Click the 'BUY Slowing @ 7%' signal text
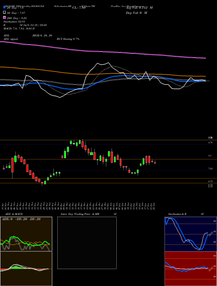 68,39
